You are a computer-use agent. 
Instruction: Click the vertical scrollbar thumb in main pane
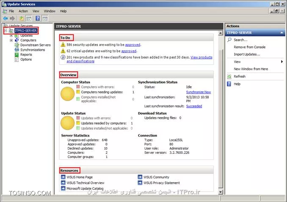click(x=221, y=119)
